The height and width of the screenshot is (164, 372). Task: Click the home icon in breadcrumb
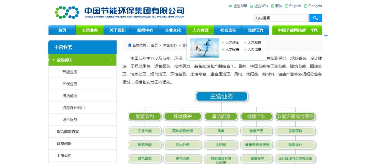(x=130, y=45)
